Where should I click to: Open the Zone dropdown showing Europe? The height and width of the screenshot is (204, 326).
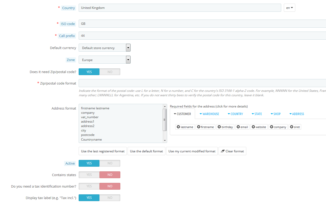point(104,60)
